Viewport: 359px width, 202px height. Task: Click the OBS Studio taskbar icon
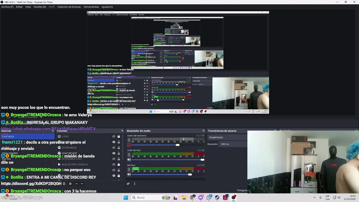[234, 198]
